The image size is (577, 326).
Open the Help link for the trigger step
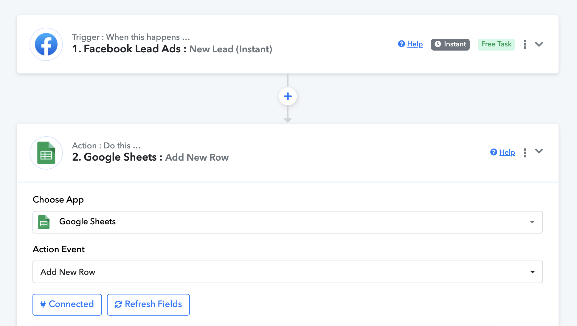click(x=415, y=44)
